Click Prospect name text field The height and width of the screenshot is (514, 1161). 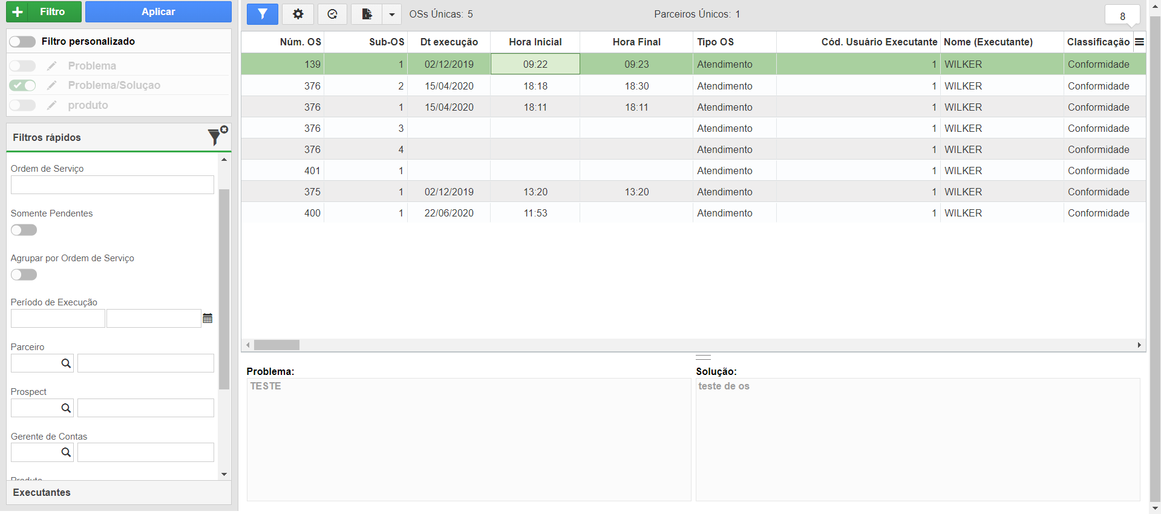146,408
